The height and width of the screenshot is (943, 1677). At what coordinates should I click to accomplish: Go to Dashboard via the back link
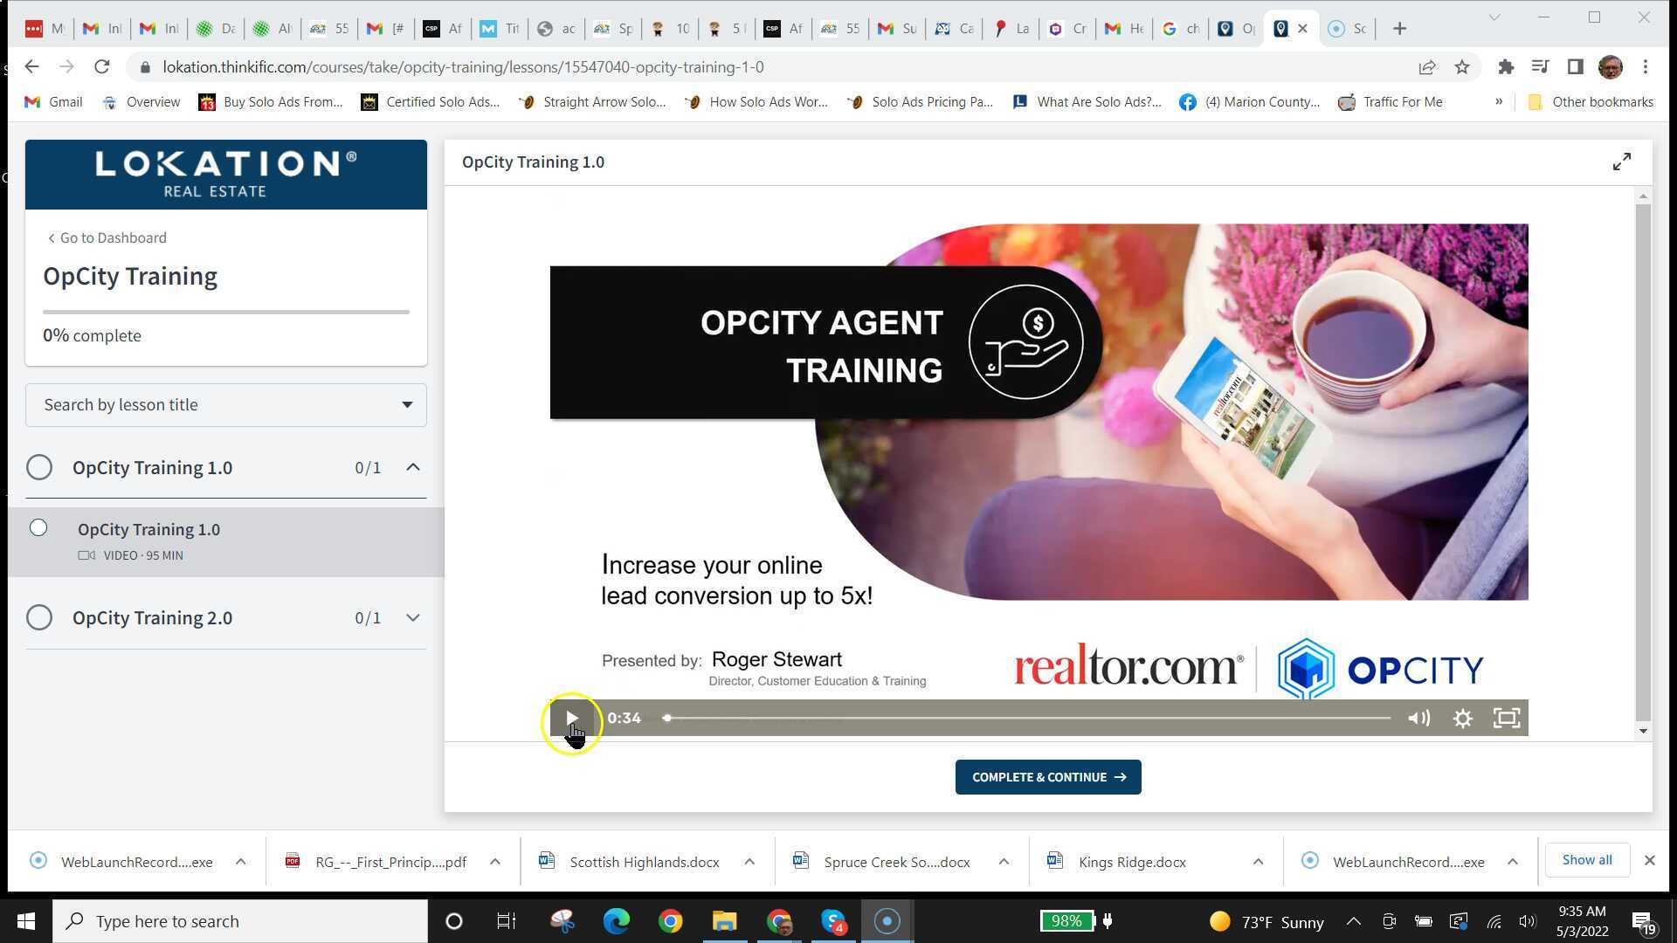[107, 237]
